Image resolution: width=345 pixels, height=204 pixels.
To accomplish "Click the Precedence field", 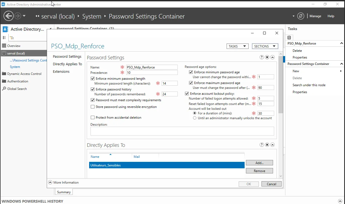I will (x=152, y=73).
